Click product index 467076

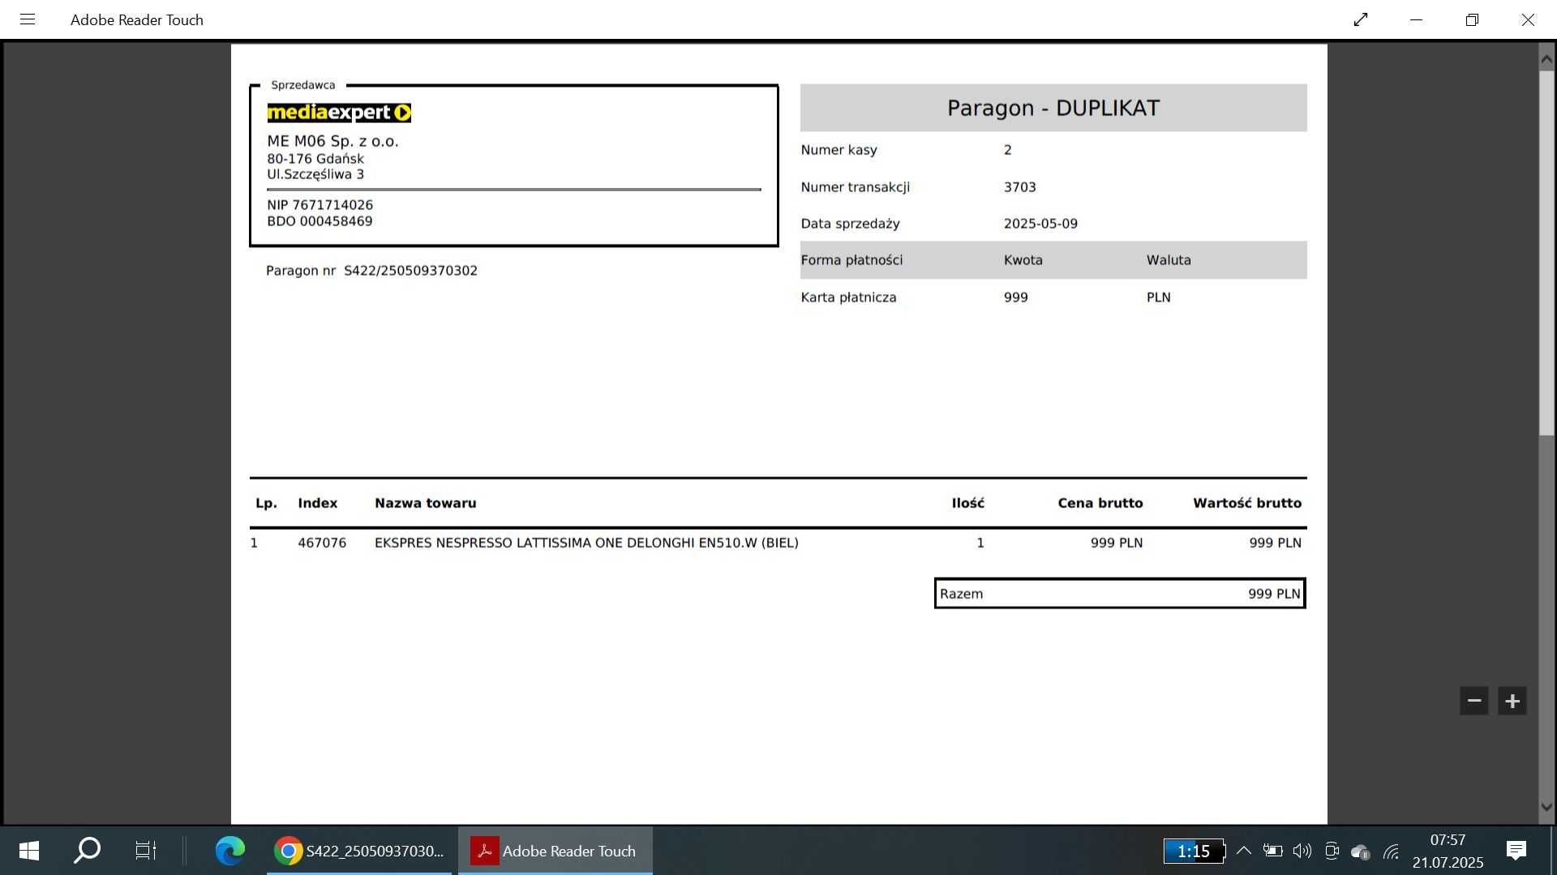322,543
